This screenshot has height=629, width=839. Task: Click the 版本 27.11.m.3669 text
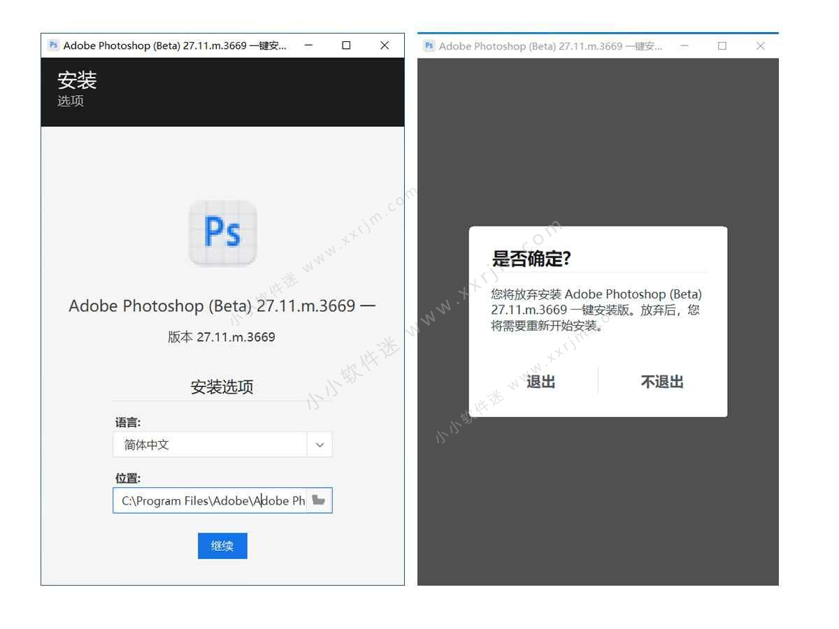pyautogui.click(x=222, y=337)
